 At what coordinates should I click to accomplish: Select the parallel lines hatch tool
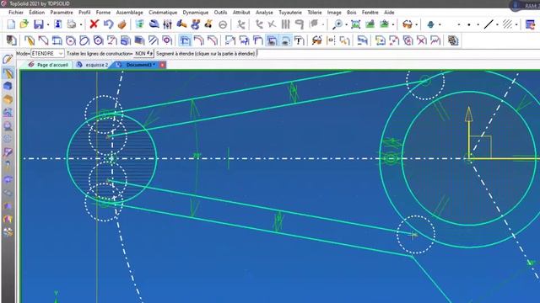coord(154,40)
